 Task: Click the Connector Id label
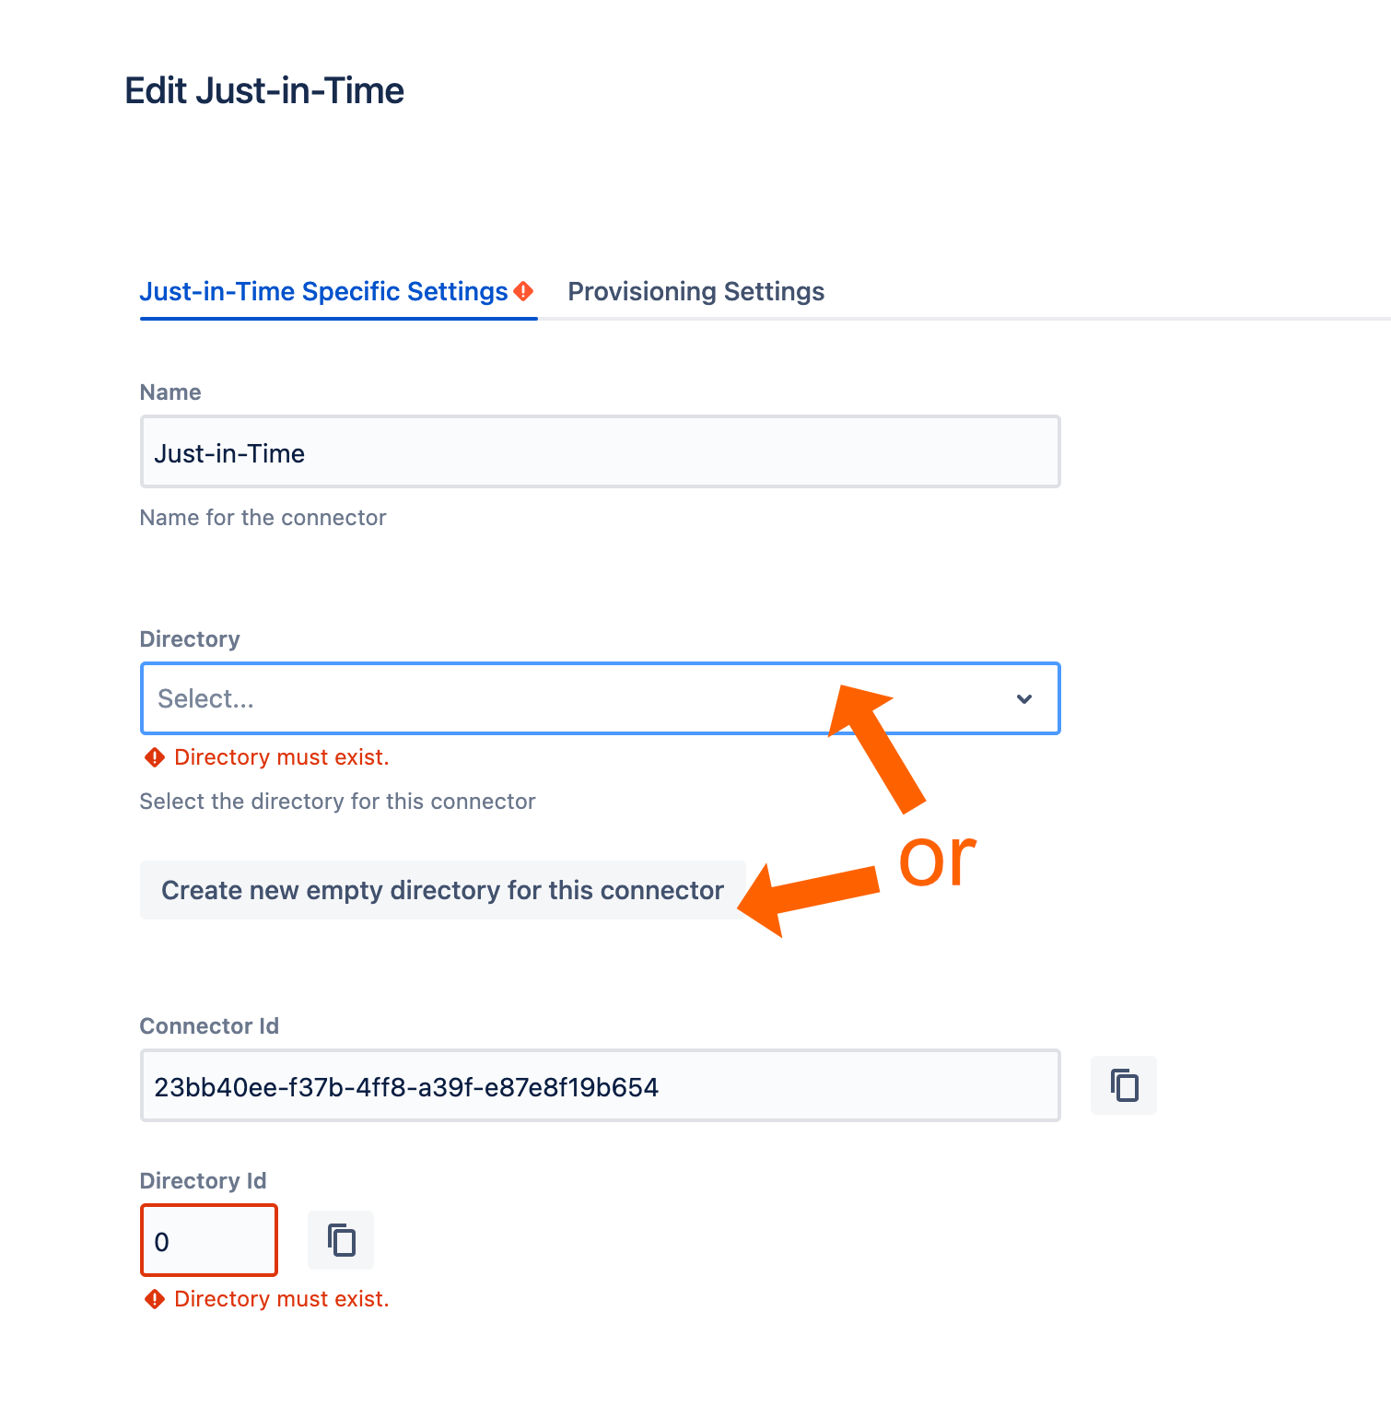coord(209,1026)
